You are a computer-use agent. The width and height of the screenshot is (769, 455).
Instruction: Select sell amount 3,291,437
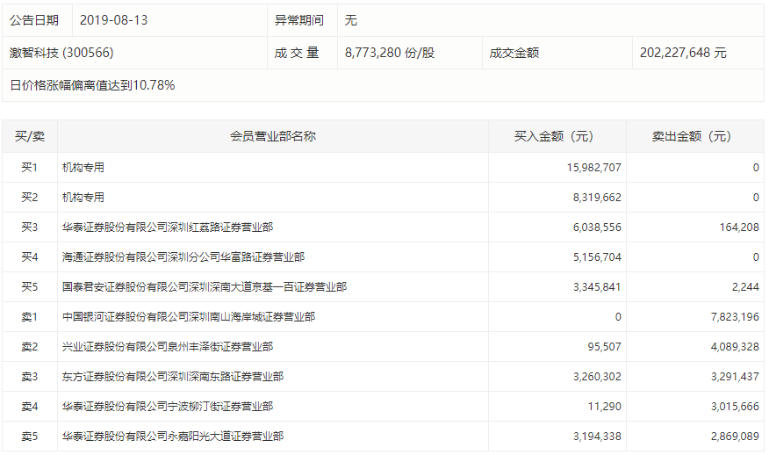pyautogui.click(x=735, y=377)
